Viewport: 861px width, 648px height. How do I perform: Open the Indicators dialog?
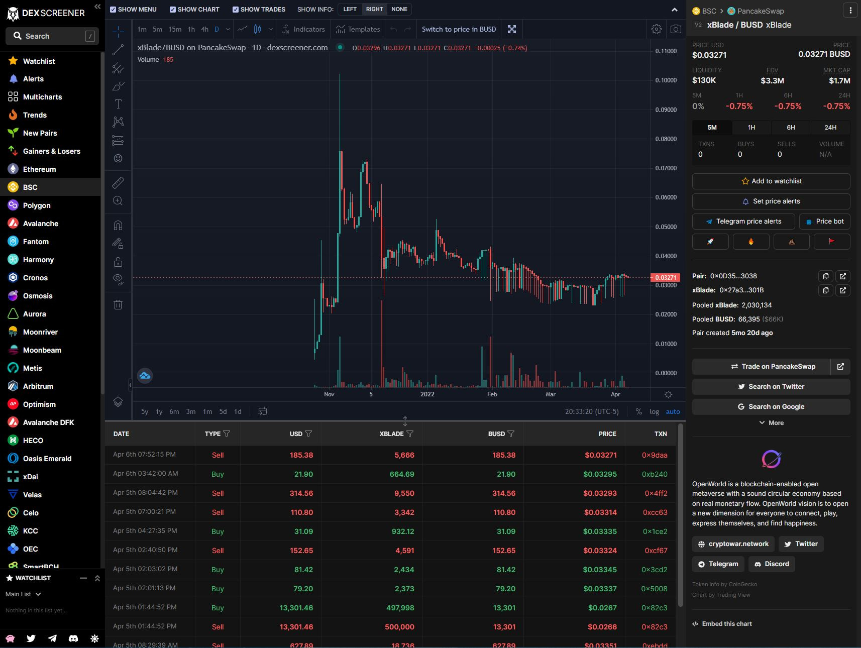303,29
